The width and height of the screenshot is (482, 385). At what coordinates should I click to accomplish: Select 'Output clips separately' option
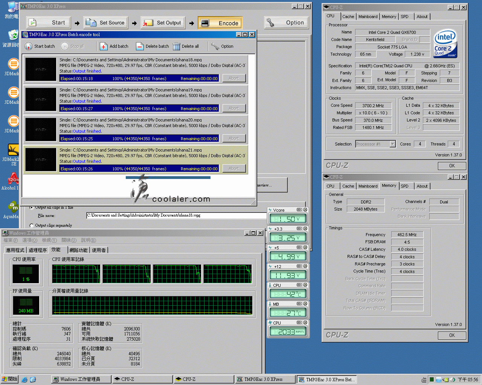click(32, 226)
